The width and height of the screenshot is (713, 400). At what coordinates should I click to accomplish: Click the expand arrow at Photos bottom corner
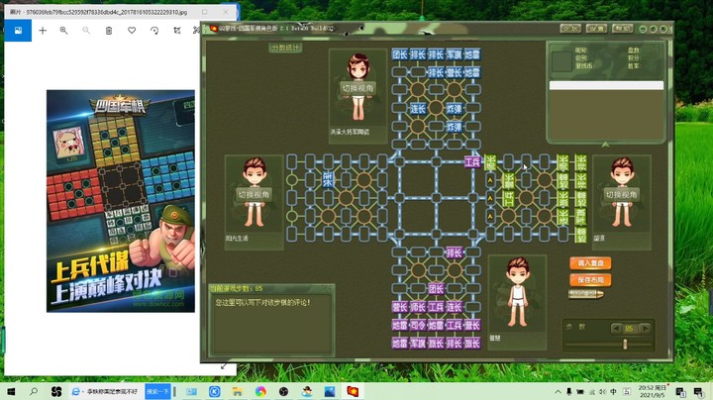tap(223, 366)
